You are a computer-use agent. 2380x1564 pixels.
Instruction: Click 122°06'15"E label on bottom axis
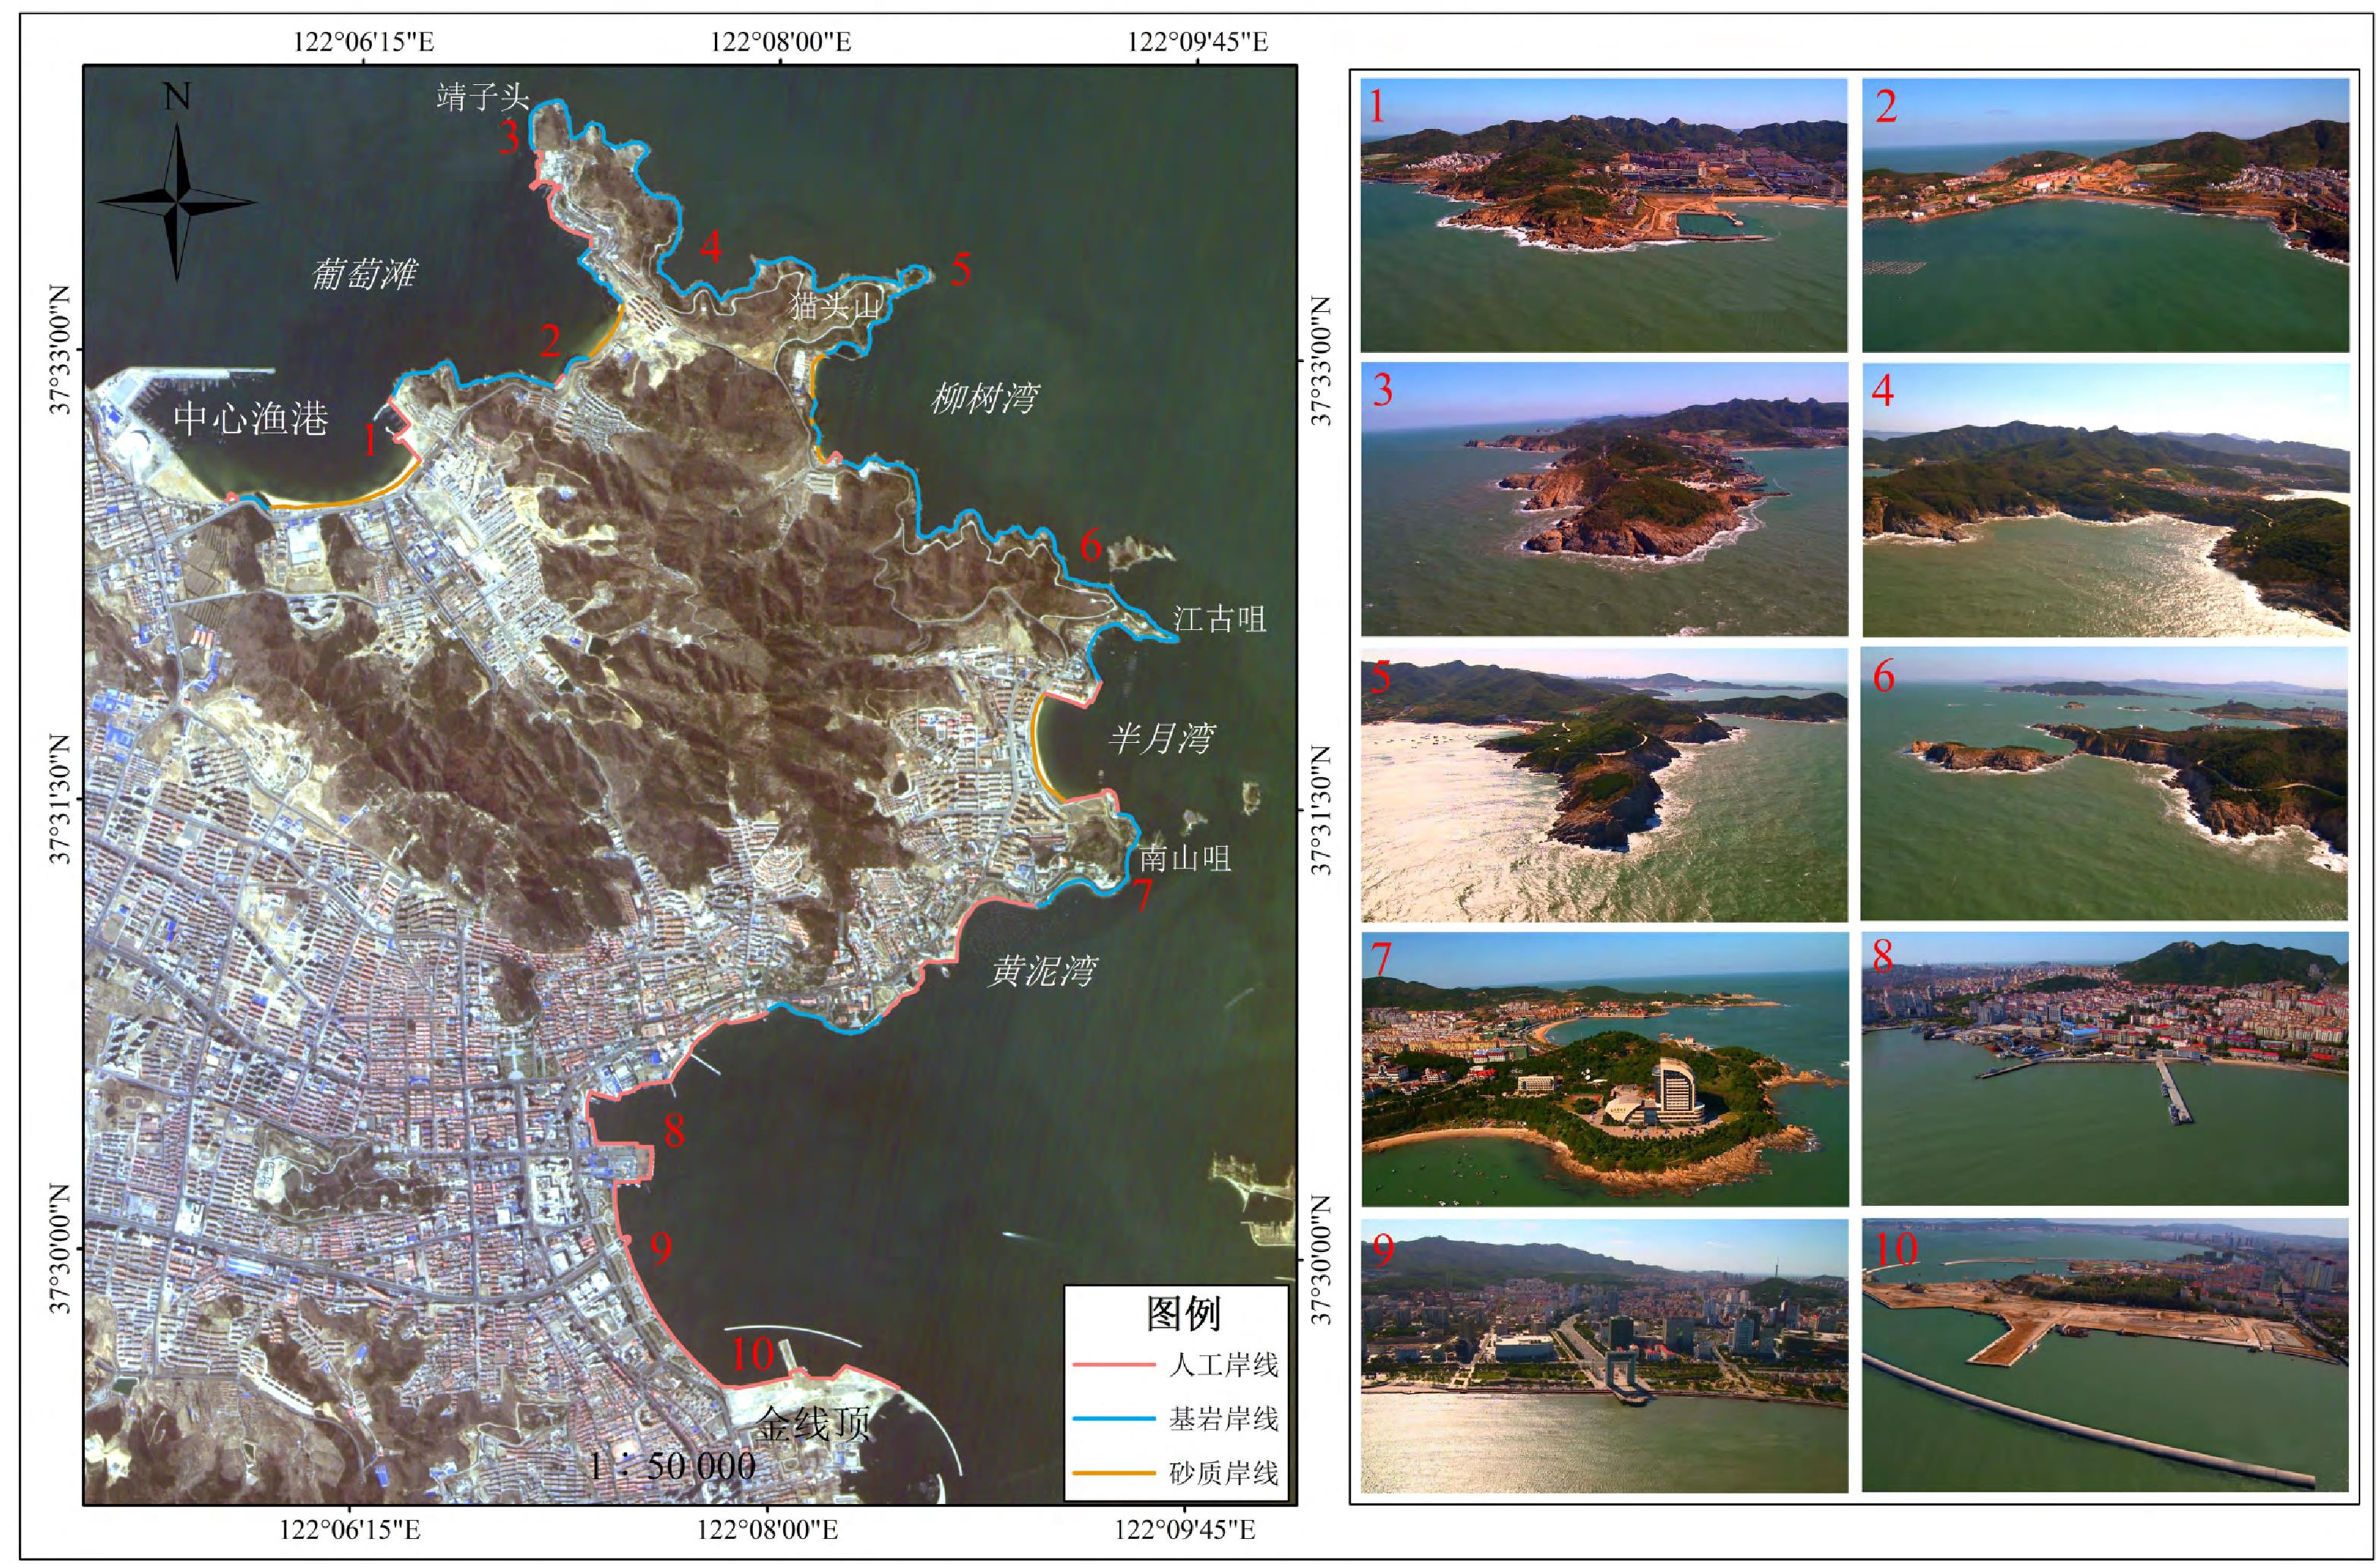[x=351, y=1530]
